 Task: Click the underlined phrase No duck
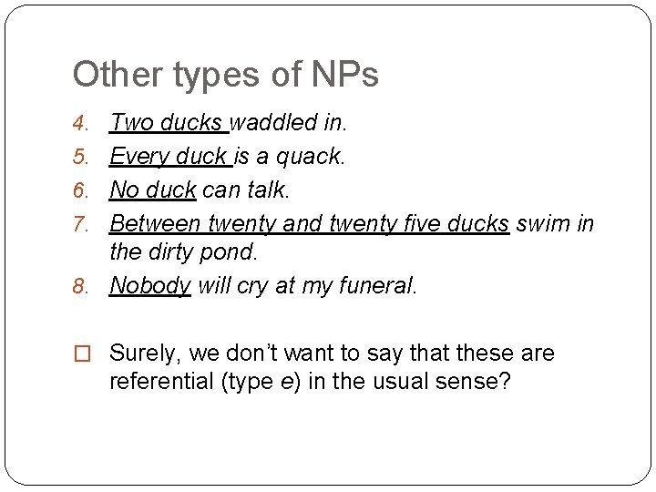[153, 190]
